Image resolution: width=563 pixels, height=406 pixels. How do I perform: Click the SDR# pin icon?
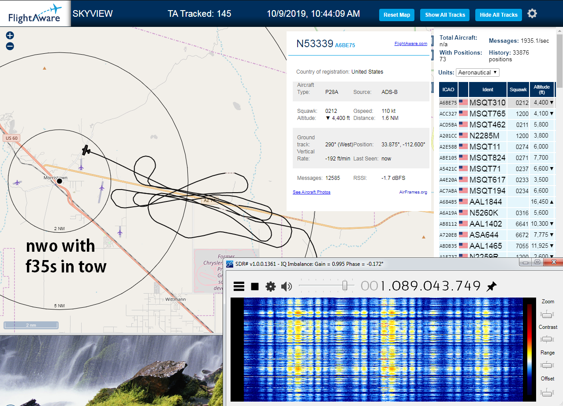[491, 287]
